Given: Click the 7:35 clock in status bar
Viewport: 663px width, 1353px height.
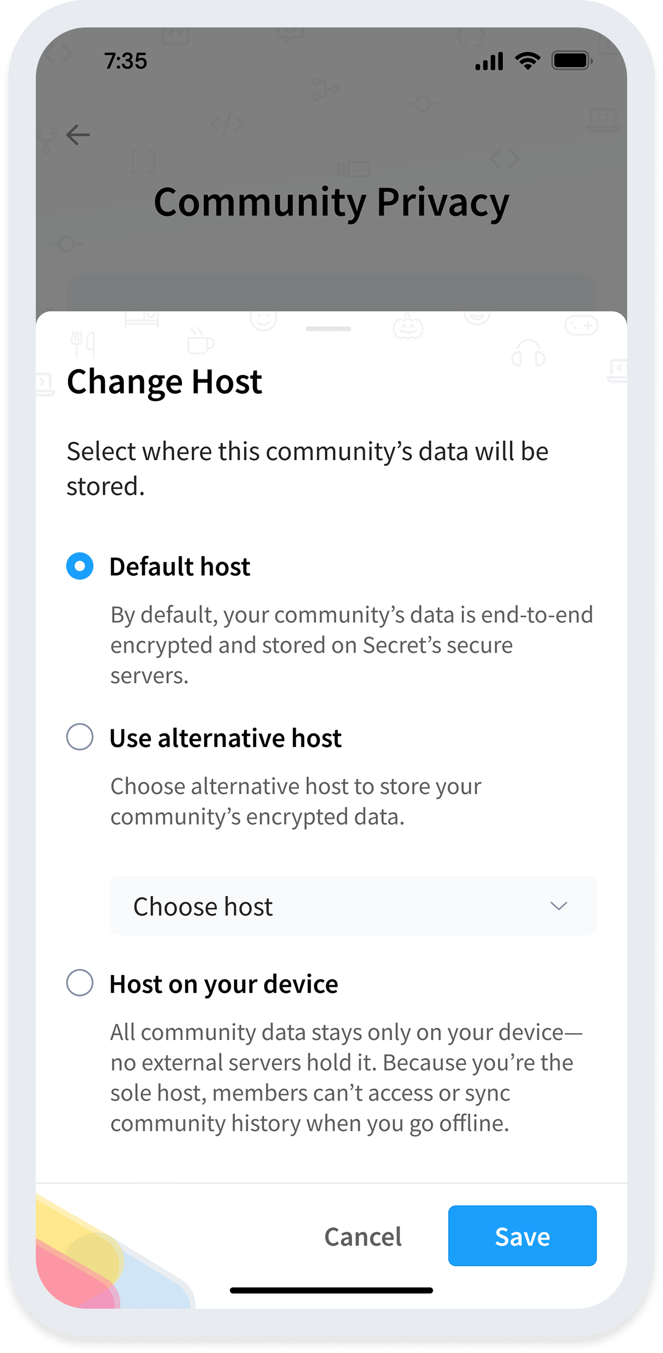Looking at the screenshot, I should [125, 61].
